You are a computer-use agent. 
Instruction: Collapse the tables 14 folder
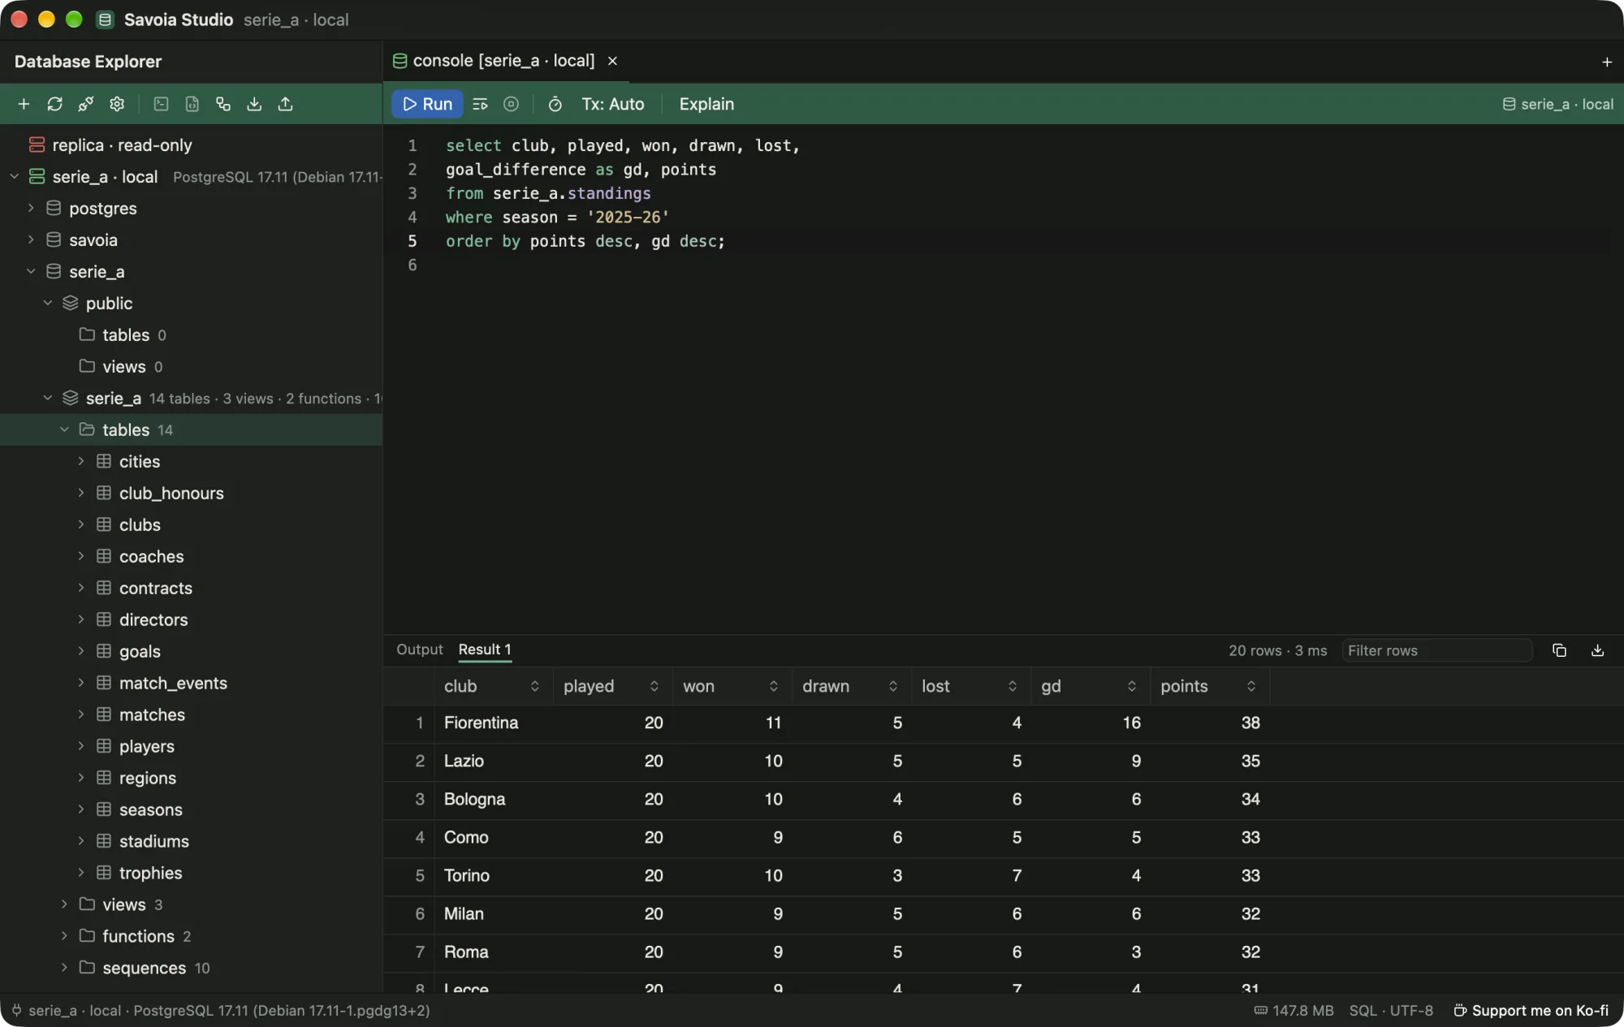pos(64,429)
